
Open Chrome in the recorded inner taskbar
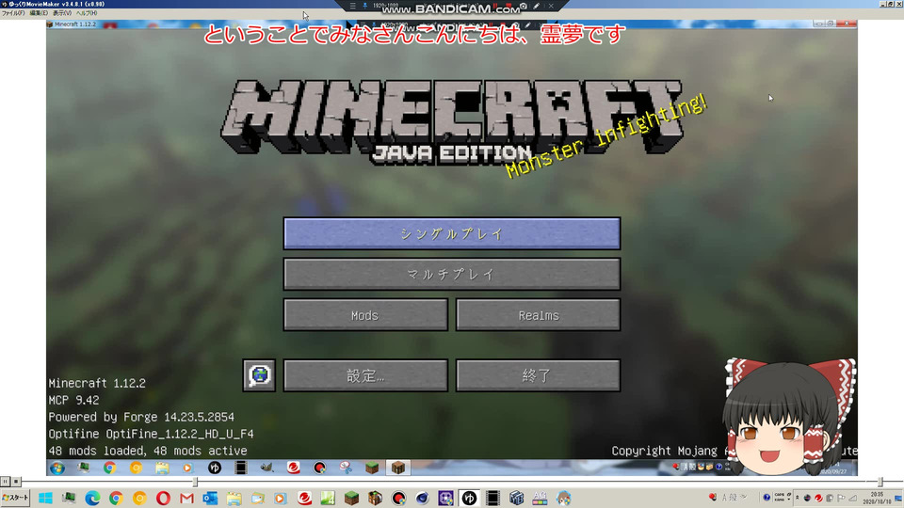pyautogui.click(x=109, y=468)
